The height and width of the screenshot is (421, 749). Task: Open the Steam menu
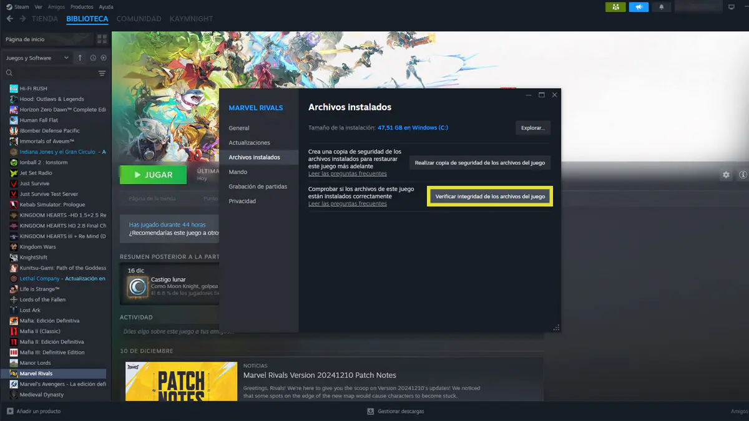pyautogui.click(x=22, y=7)
